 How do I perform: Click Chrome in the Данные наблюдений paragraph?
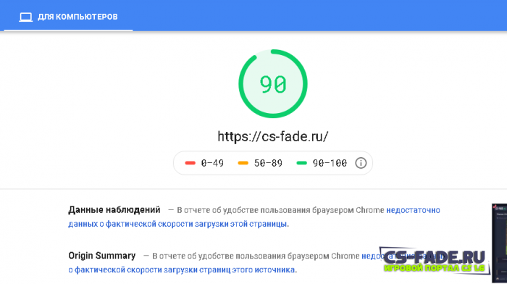pos(370,210)
